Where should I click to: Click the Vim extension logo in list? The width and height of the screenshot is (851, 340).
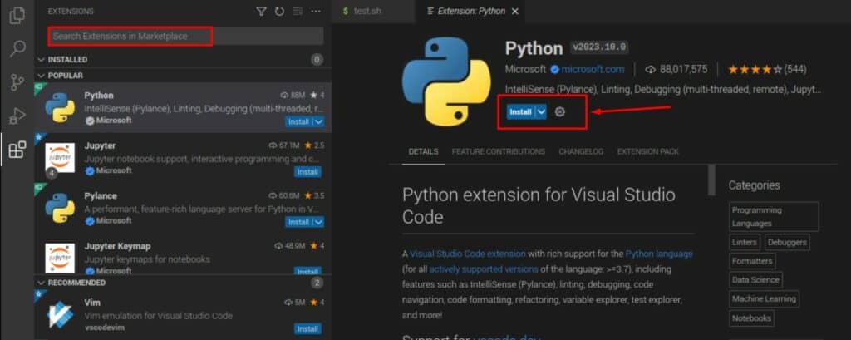(60, 315)
